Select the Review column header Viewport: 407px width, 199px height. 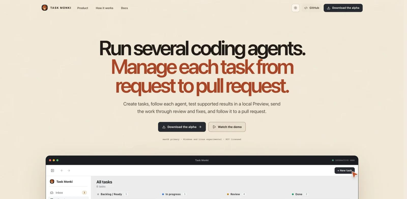235,194
